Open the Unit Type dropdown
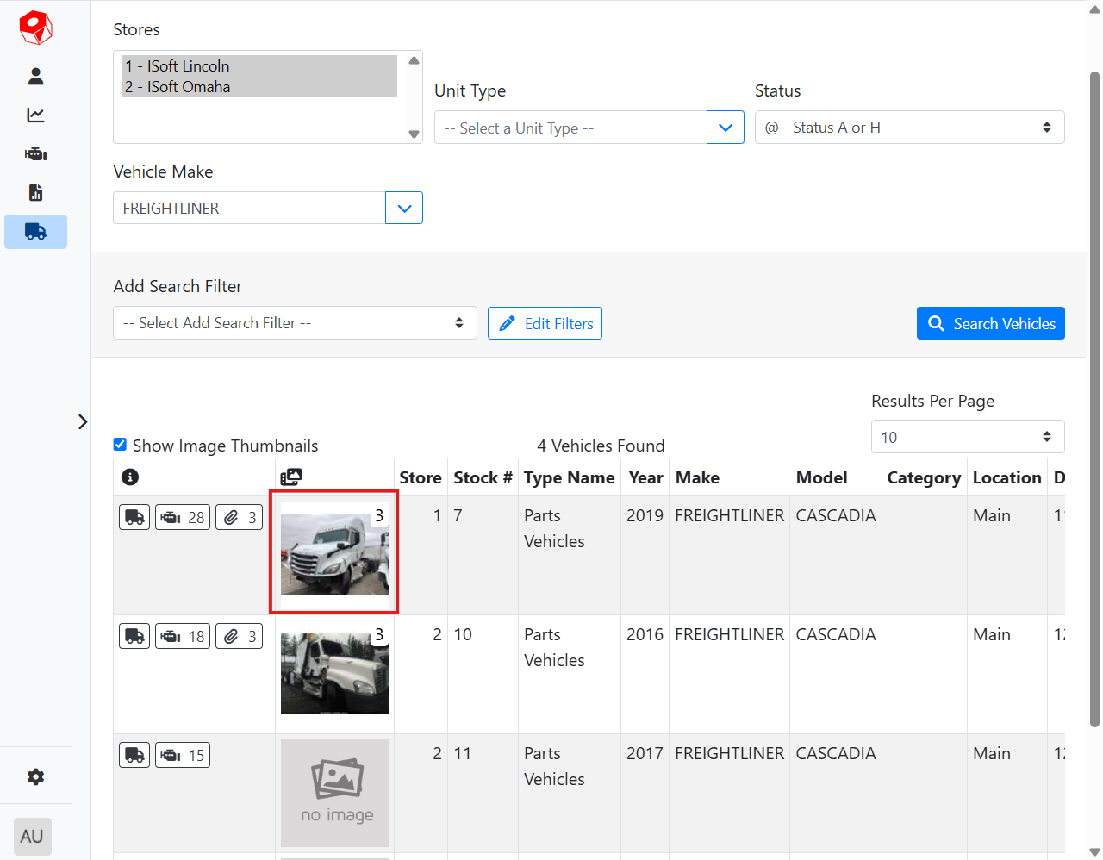This screenshot has height=860, width=1103. pyautogui.click(x=725, y=127)
